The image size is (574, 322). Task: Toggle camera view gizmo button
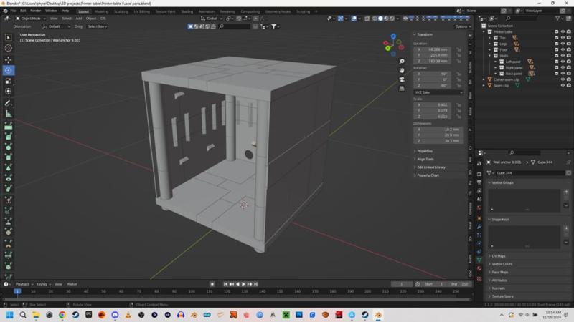click(x=402, y=79)
